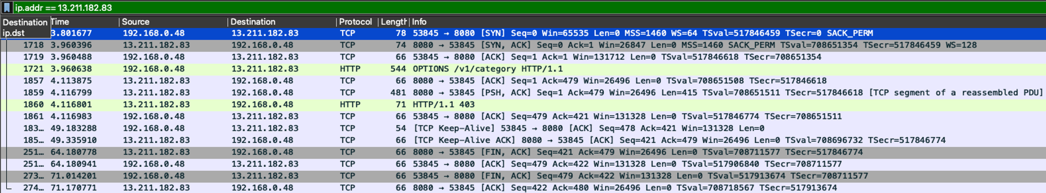Sort by the Info column header

tap(727, 22)
